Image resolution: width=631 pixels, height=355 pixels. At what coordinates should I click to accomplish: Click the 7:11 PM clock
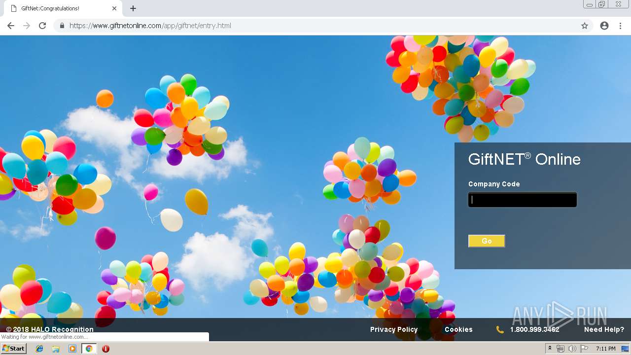point(606,349)
